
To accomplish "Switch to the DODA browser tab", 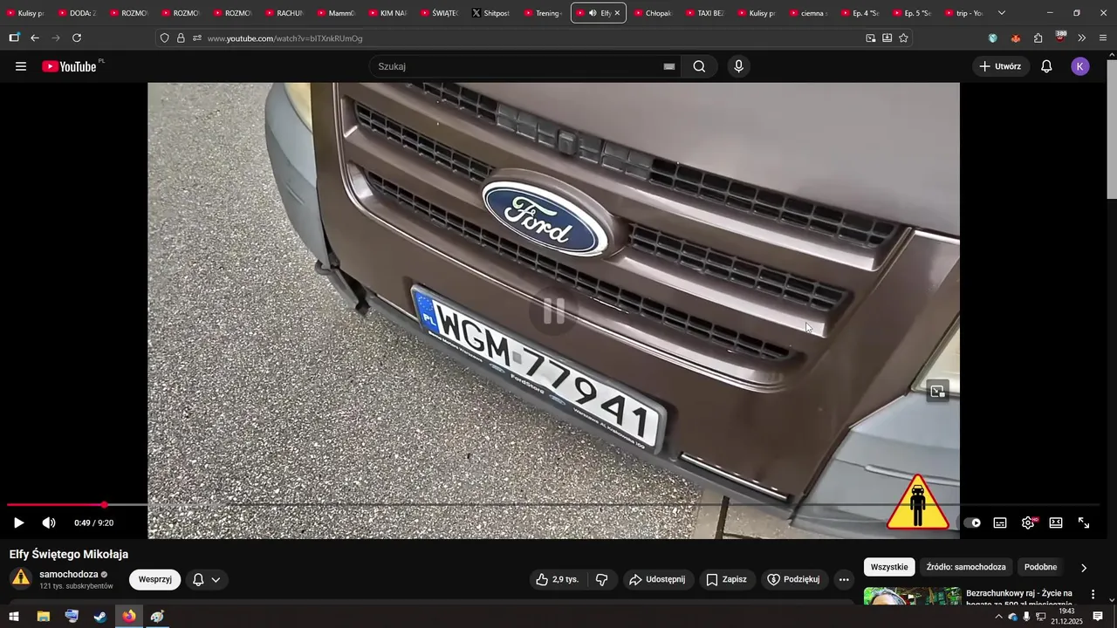I will point(77,13).
